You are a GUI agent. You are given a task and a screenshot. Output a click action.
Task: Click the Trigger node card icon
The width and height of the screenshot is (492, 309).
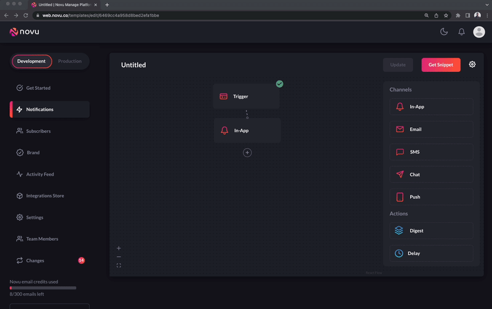[223, 96]
